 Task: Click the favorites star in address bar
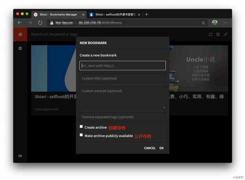point(203,23)
